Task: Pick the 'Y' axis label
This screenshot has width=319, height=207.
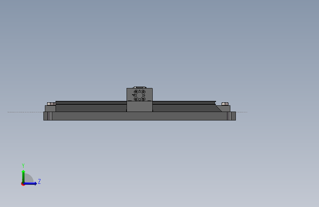Action: [x=23, y=165]
